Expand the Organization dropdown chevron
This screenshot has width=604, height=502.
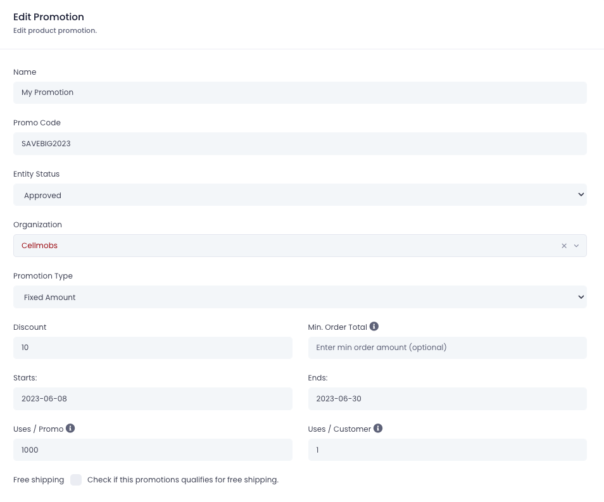pos(576,246)
